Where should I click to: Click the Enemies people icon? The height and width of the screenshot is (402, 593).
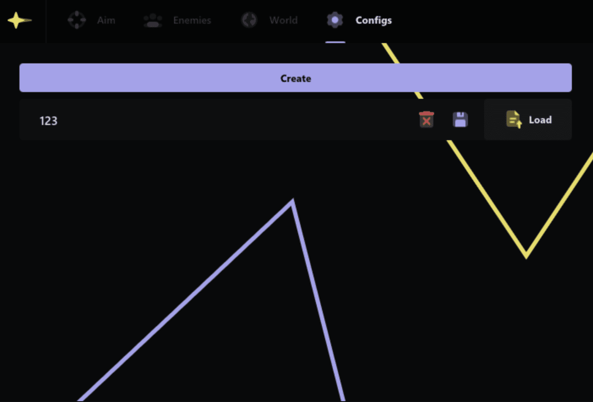(153, 20)
